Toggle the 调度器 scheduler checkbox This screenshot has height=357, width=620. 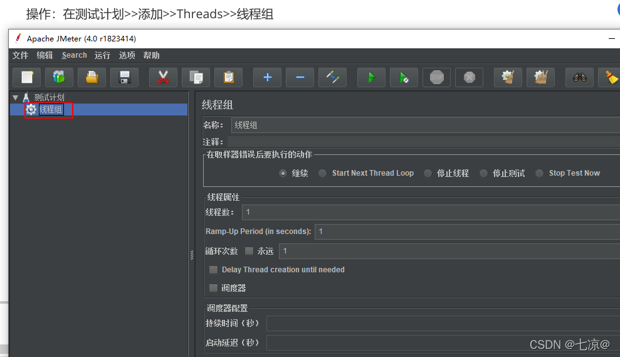click(x=214, y=288)
